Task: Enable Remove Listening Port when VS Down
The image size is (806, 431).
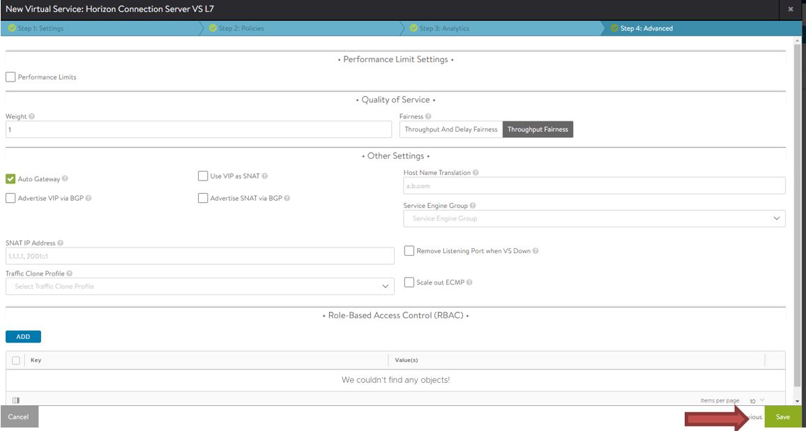Action: click(x=409, y=251)
